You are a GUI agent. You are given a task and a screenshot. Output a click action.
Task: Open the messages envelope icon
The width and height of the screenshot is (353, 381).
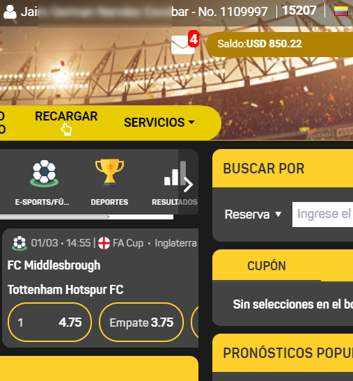pyautogui.click(x=182, y=45)
